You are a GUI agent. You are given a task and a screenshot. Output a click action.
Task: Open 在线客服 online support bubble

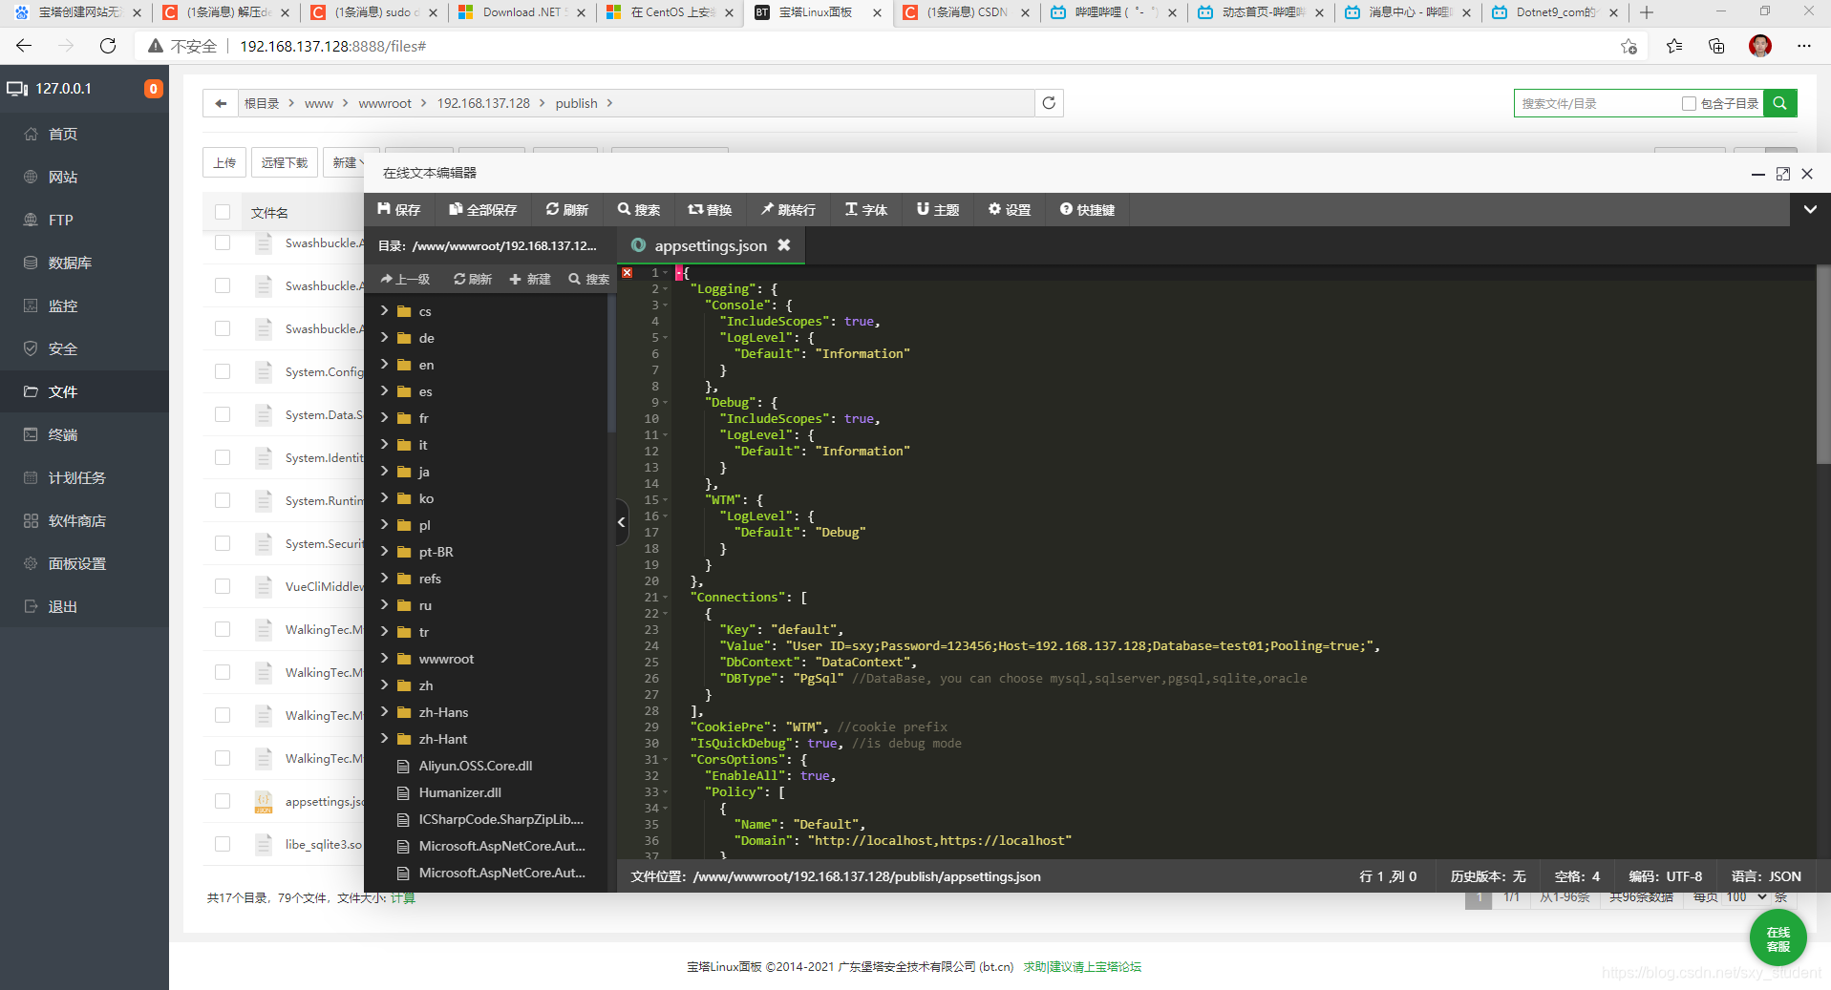(1778, 939)
